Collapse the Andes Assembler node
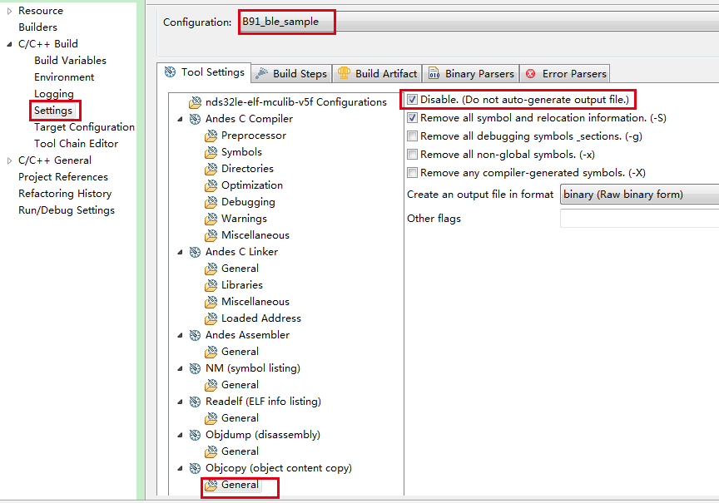719x503 pixels. click(x=181, y=335)
